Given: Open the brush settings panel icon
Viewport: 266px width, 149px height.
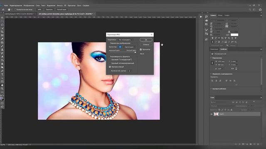Looking at the screenshot, I should click(206, 30).
